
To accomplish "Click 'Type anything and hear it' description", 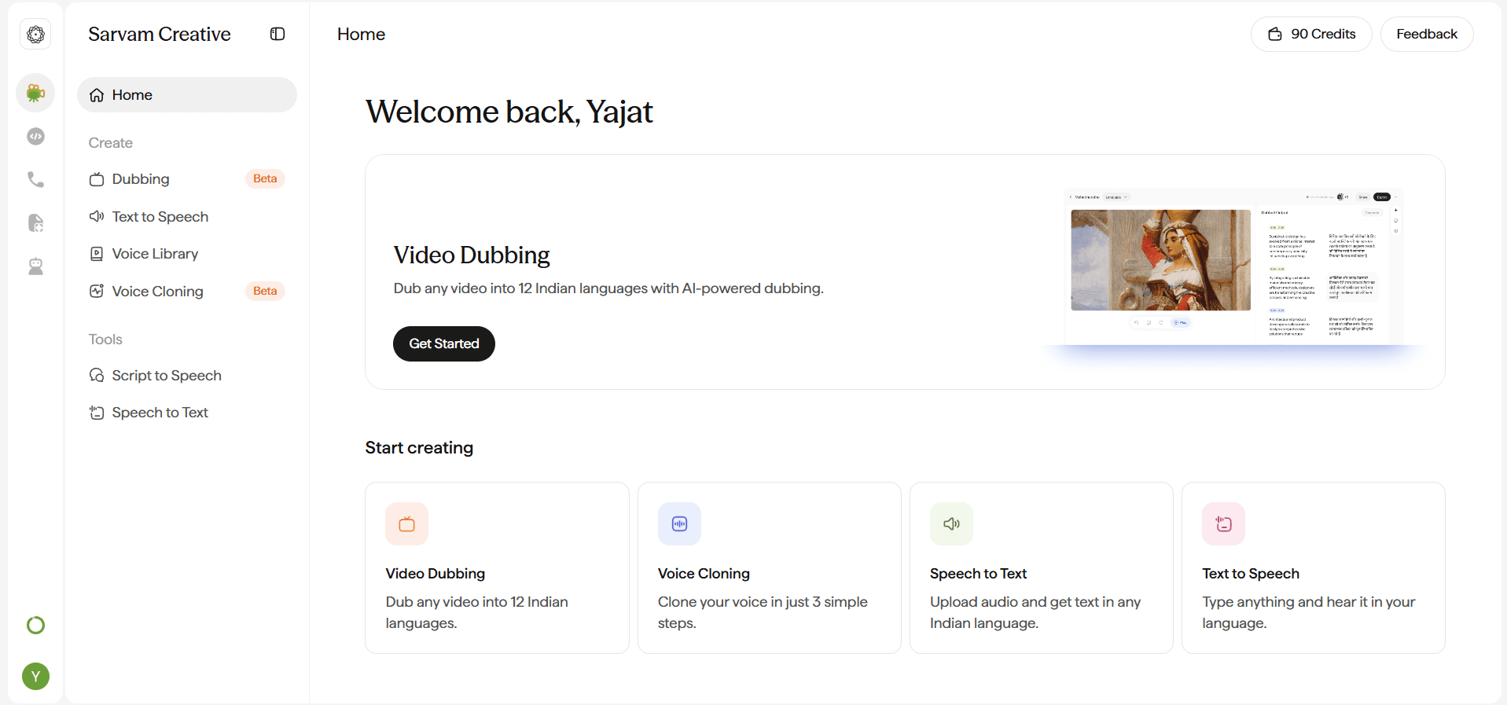I will (x=1308, y=612).
